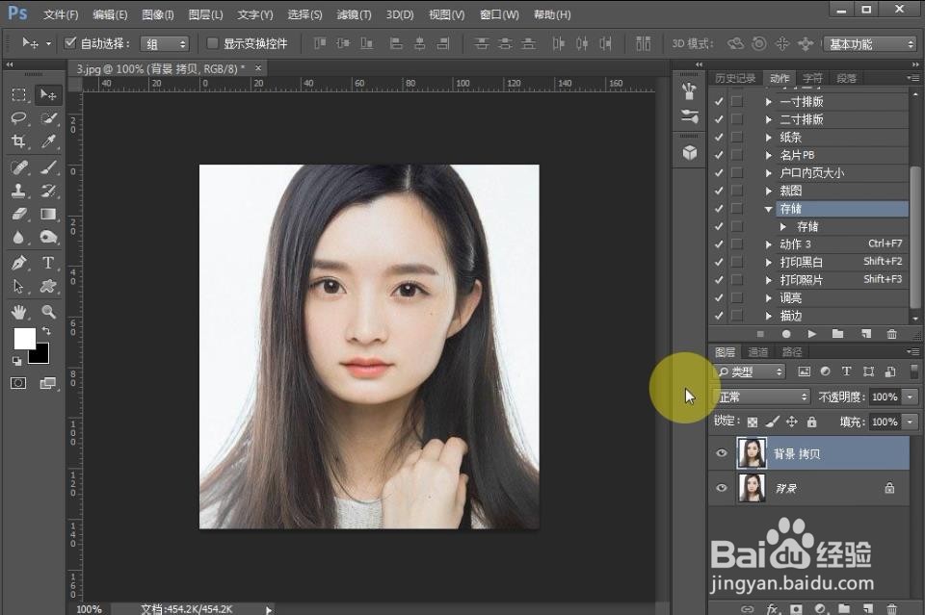Select the History Brush tool
The image size is (925, 615).
click(x=48, y=191)
